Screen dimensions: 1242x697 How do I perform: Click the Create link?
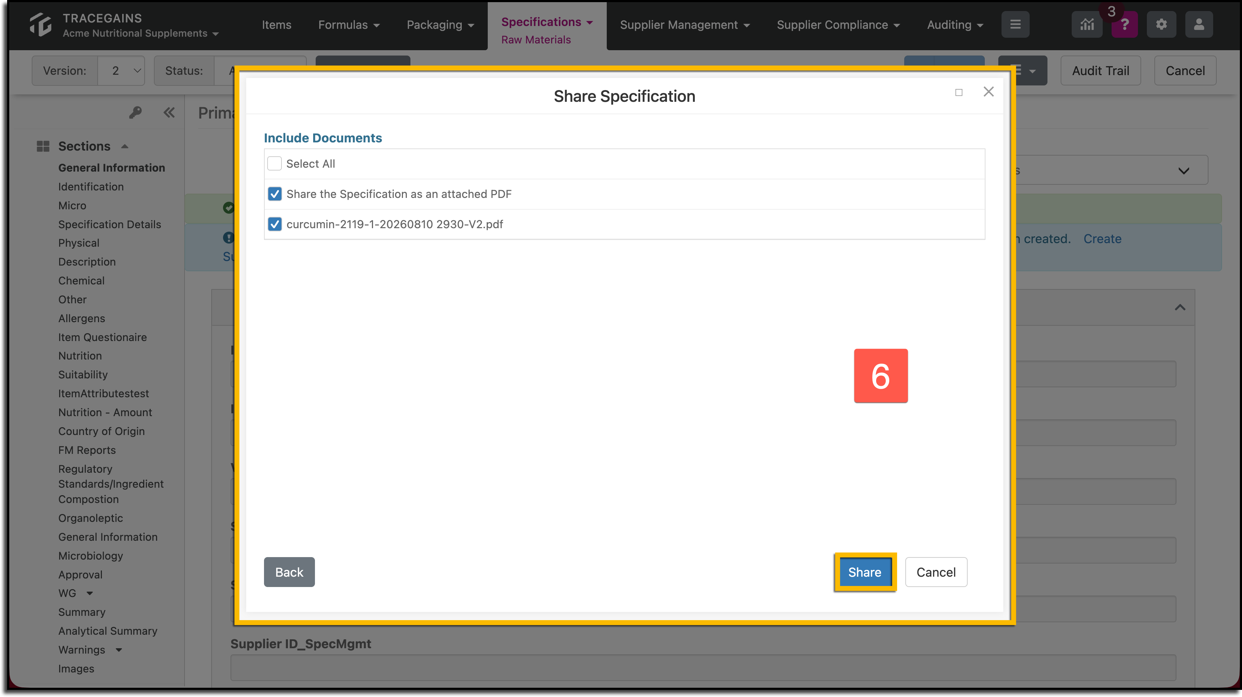(x=1102, y=239)
